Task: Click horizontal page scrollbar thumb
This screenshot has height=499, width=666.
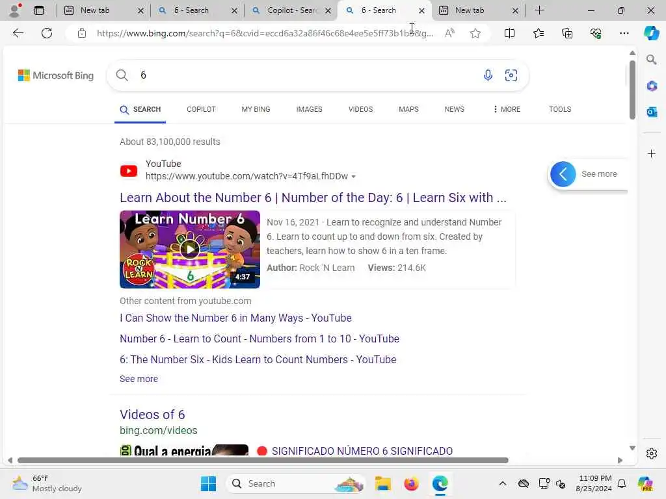Action: [263, 461]
